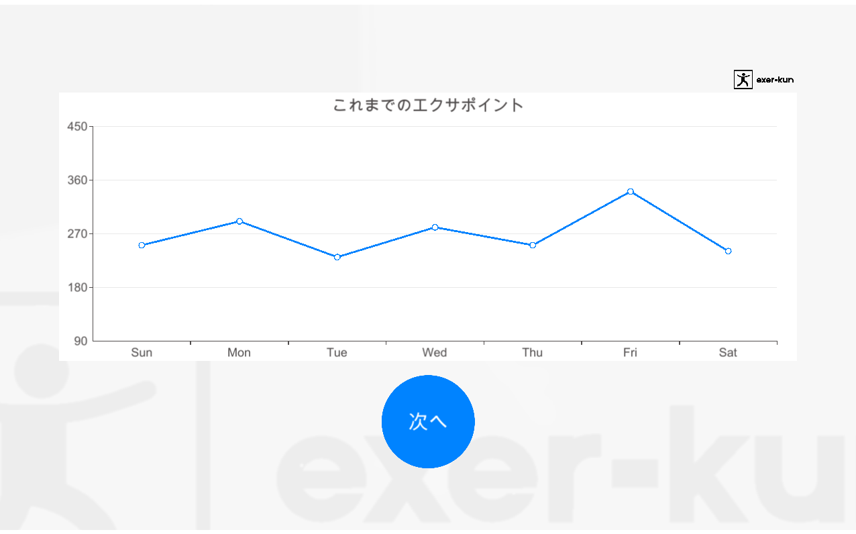Select the Friday peak data point
The image size is (856, 534).
click(x=631, y=191)
